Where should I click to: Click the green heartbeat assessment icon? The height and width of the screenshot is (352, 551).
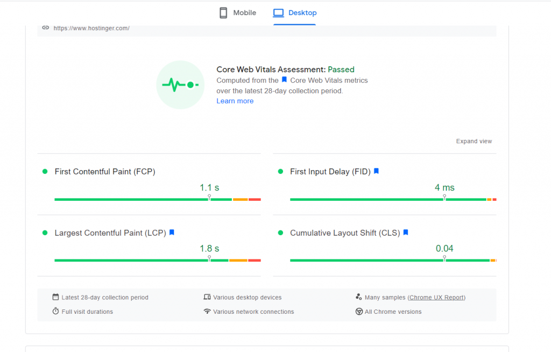pyautogui.click(x=180, y=85)
